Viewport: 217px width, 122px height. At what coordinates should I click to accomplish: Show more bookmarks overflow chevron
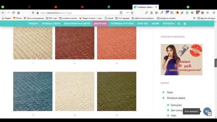tap(194, 18)
